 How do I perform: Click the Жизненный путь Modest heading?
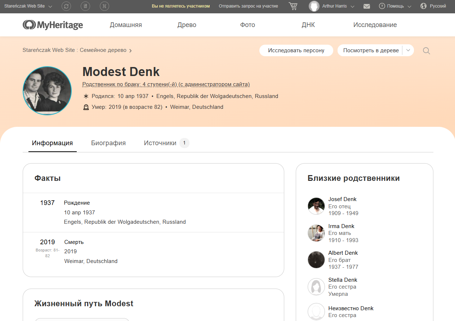tap(84, 304)
